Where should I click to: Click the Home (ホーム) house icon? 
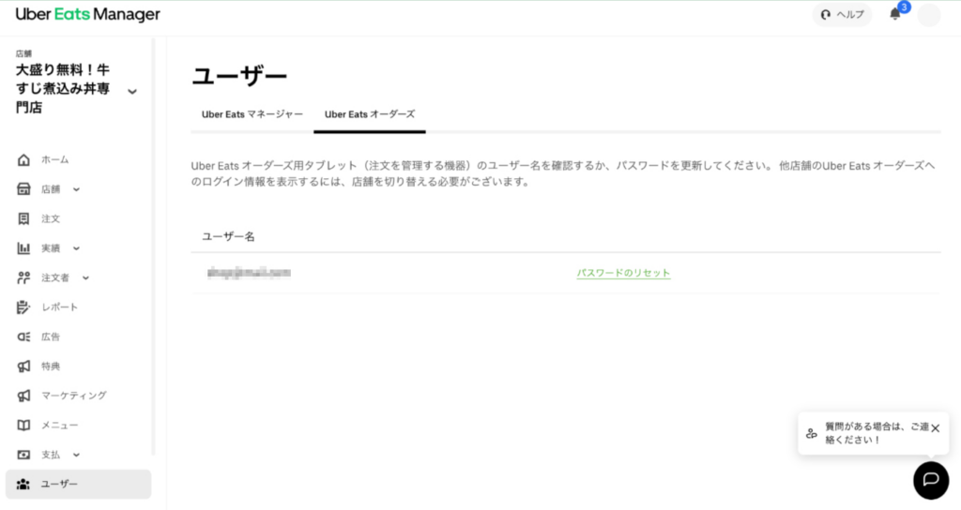(x=24, y=160)
